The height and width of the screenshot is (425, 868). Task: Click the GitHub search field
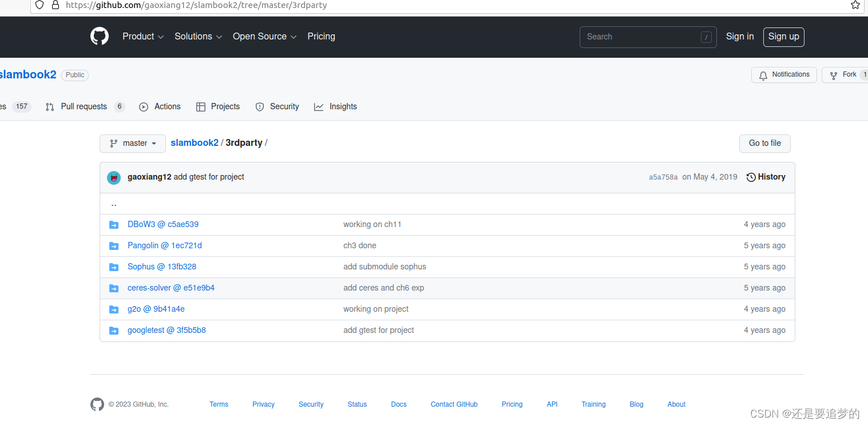click(648, 37)
